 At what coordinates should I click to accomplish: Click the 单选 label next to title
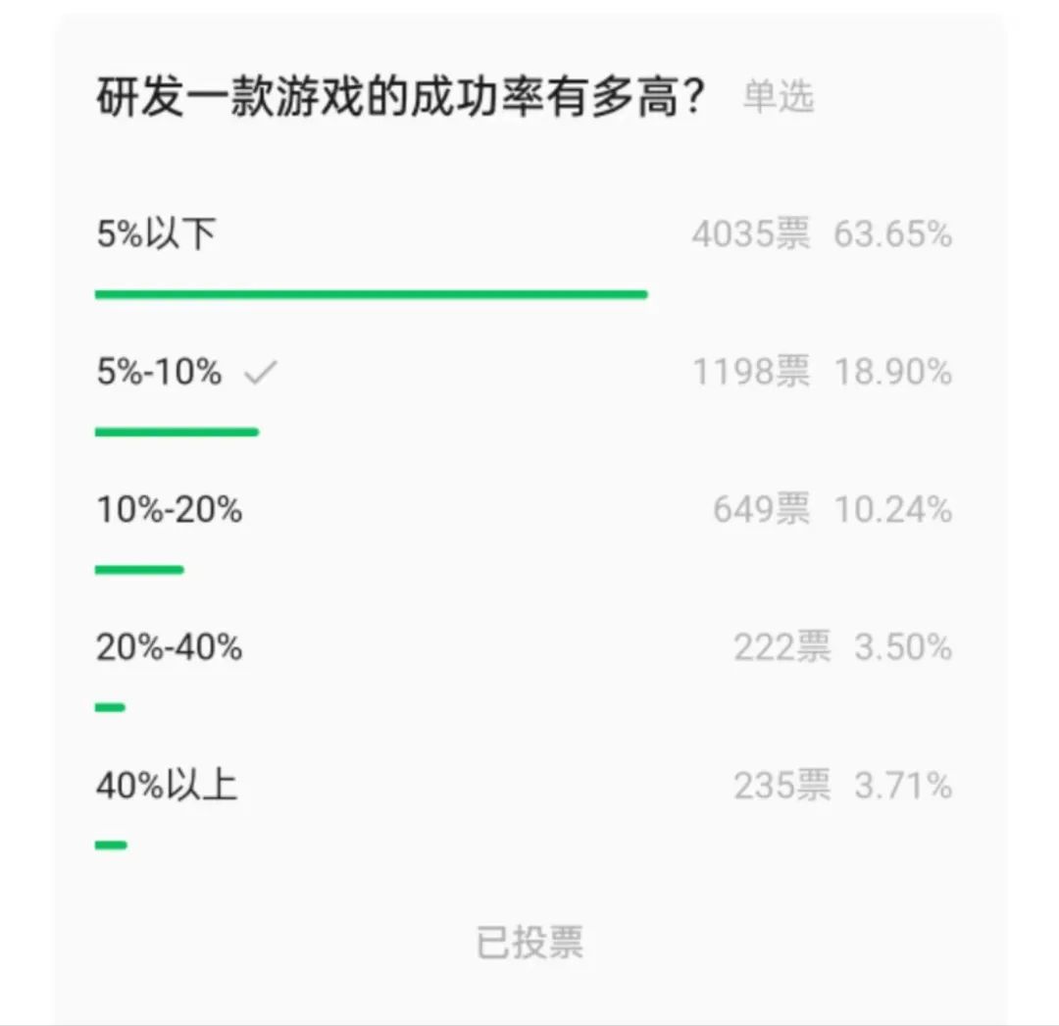pyautogui.click(x=779, y=96)
